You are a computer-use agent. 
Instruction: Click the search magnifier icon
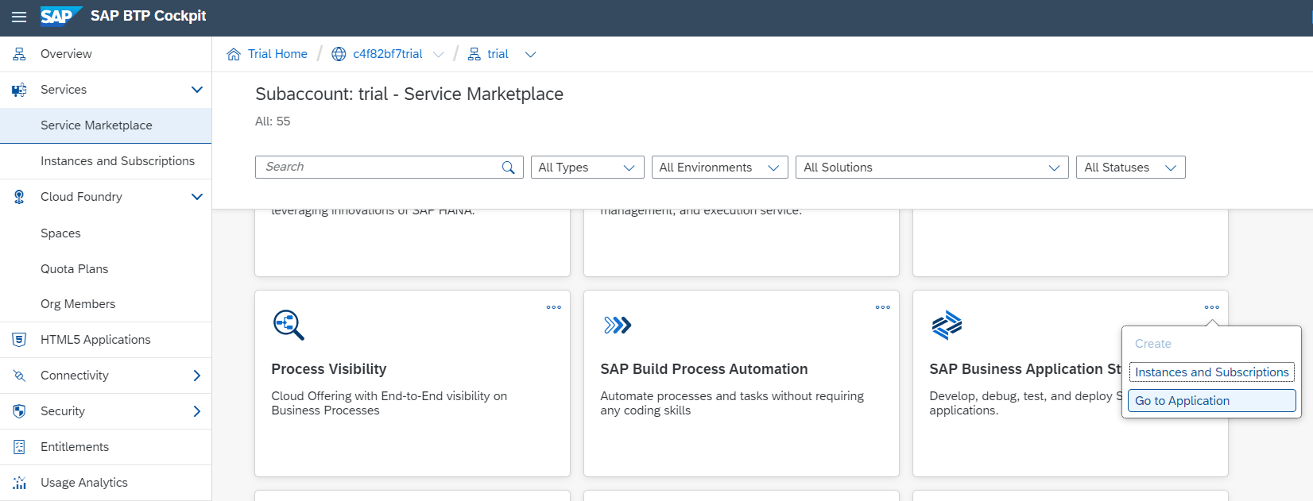coord(509,168)
